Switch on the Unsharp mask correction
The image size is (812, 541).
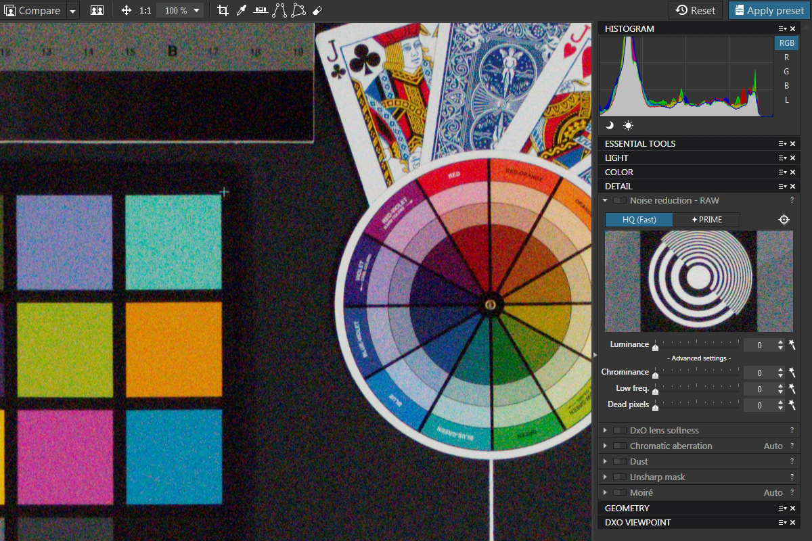pyautogui.click(x=619, y=477)
